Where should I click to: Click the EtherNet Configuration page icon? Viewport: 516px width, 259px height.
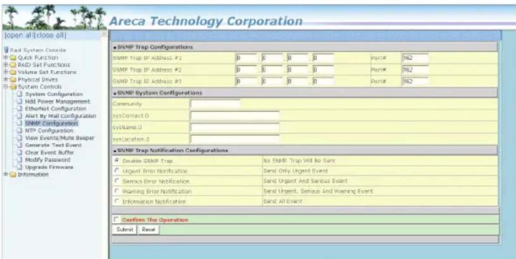coord(20,109)
